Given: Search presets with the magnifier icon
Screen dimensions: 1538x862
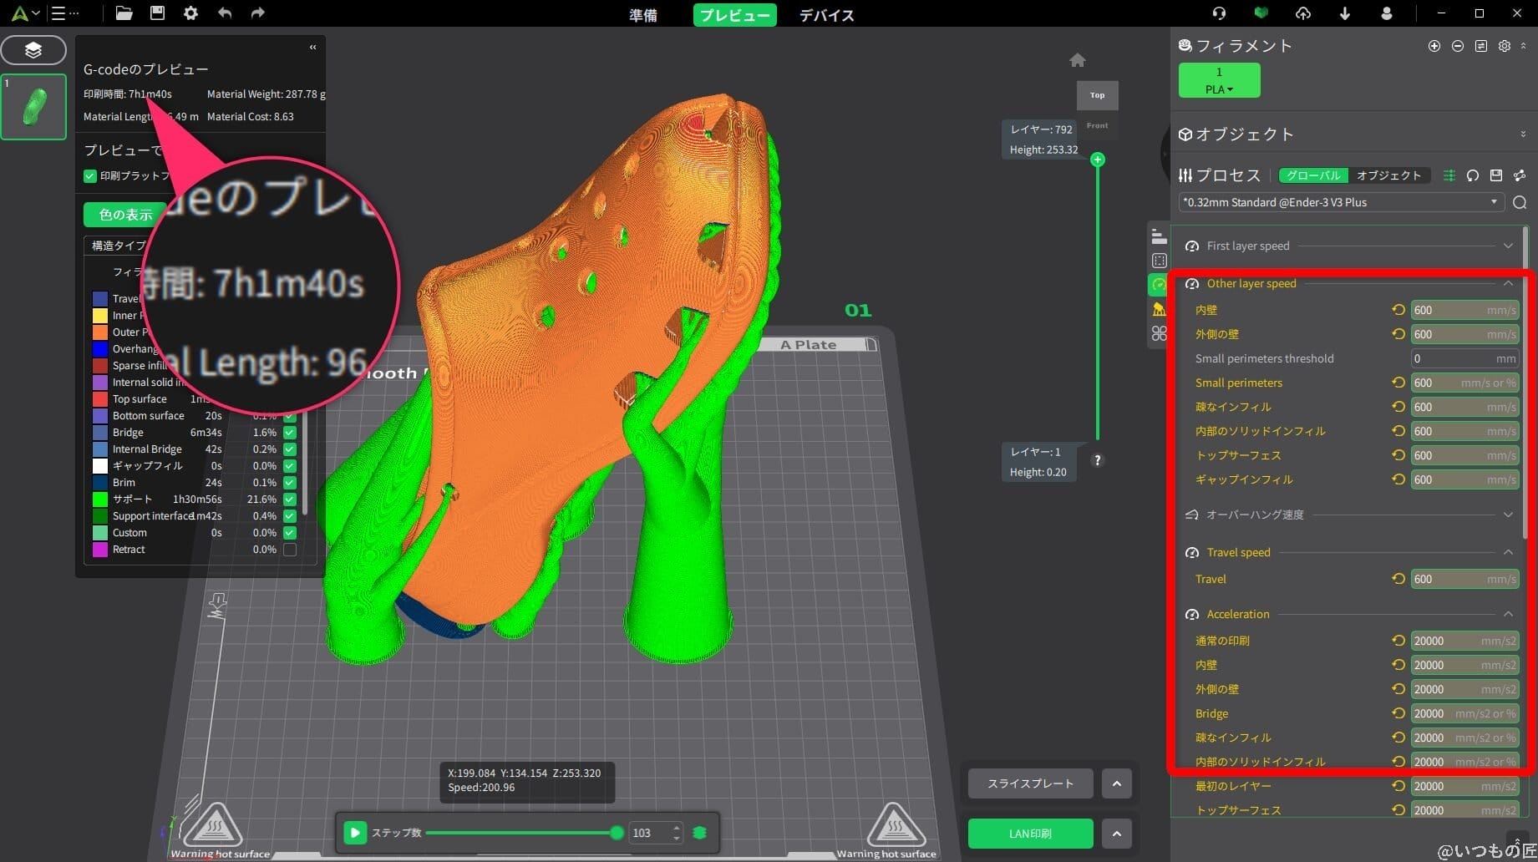Looking at the screenshot, I should click(1519, 202).
